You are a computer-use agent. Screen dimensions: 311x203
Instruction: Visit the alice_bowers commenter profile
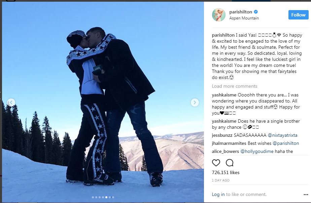pyautogui.click(x=225, y=151)
